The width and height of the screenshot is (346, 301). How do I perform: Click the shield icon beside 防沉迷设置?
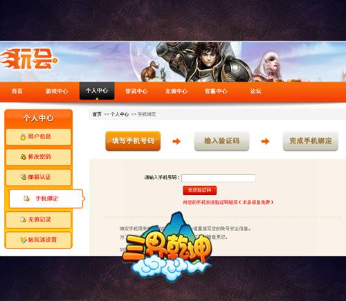24,240
